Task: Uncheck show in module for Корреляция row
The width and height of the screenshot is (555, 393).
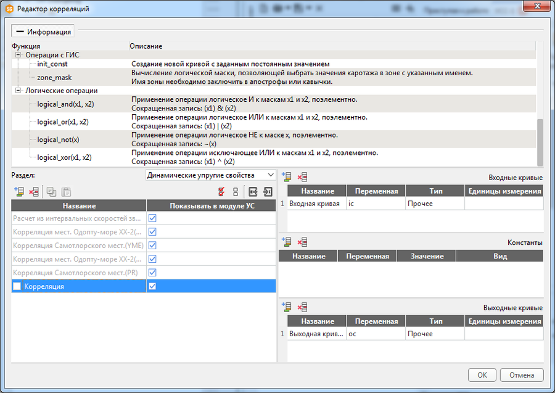Action: [x=152, y=286]
